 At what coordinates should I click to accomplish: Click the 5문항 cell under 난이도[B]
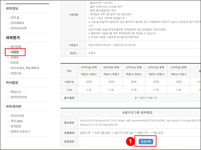(x=111, y=82)
